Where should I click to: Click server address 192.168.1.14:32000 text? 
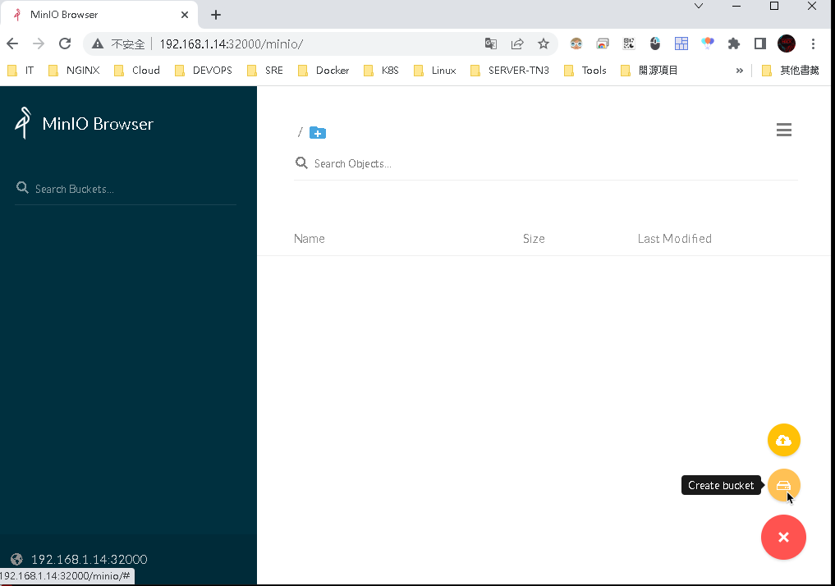point(89,560)
